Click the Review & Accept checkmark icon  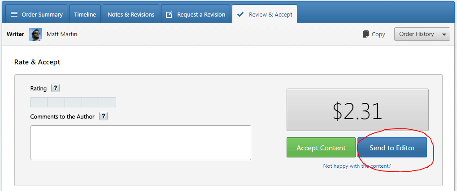click(x=240, y=15)
